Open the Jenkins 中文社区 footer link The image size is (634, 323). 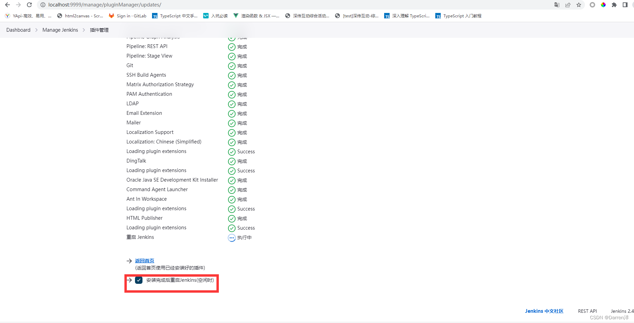pyautogui.click(x=544, y=311)
